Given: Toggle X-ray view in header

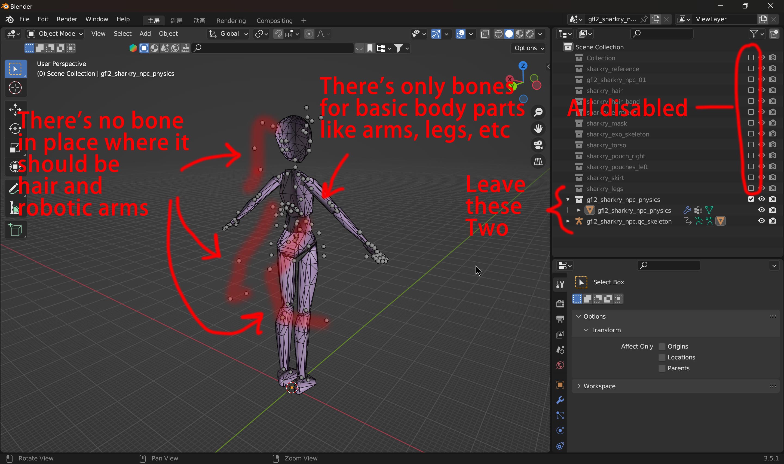Looking at the screenshot, I should [485, 34].
